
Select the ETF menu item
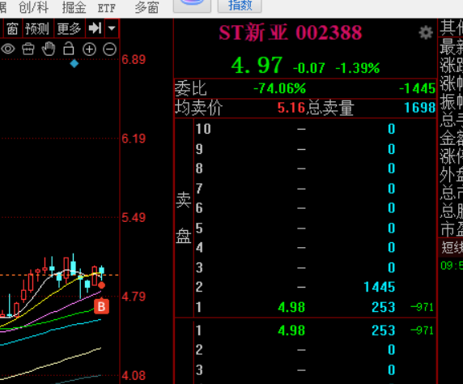coord(107,8)
